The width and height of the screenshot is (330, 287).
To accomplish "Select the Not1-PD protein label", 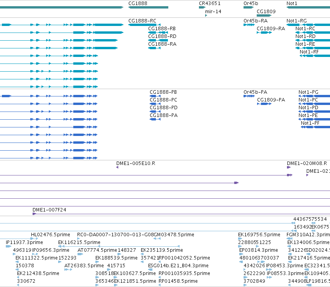I will coord(308,108).
